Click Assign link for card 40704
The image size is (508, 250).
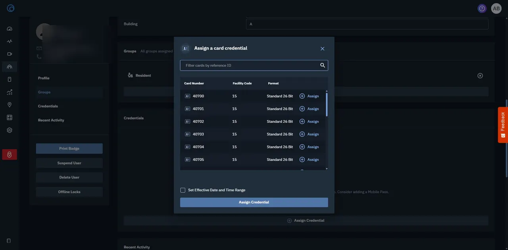coord(313,147)
